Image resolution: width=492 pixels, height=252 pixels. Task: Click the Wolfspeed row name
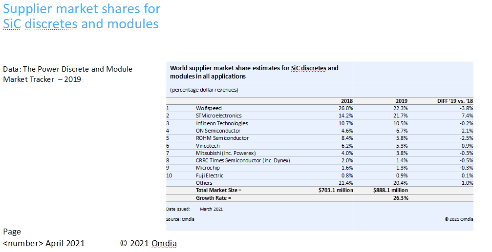pos(209,108)
